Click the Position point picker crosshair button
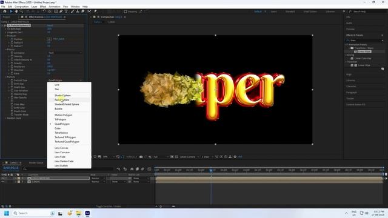 point(49,39)
